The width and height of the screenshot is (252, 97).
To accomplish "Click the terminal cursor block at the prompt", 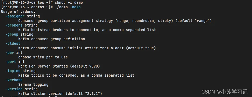I will point(56,96).
